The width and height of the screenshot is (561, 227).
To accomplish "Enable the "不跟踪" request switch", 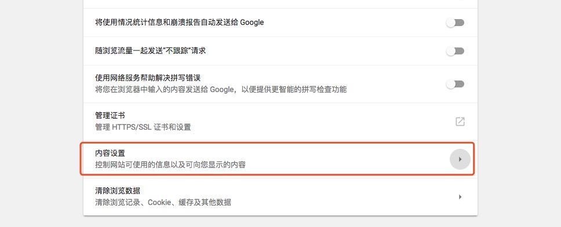I will (x=455, y=51).
